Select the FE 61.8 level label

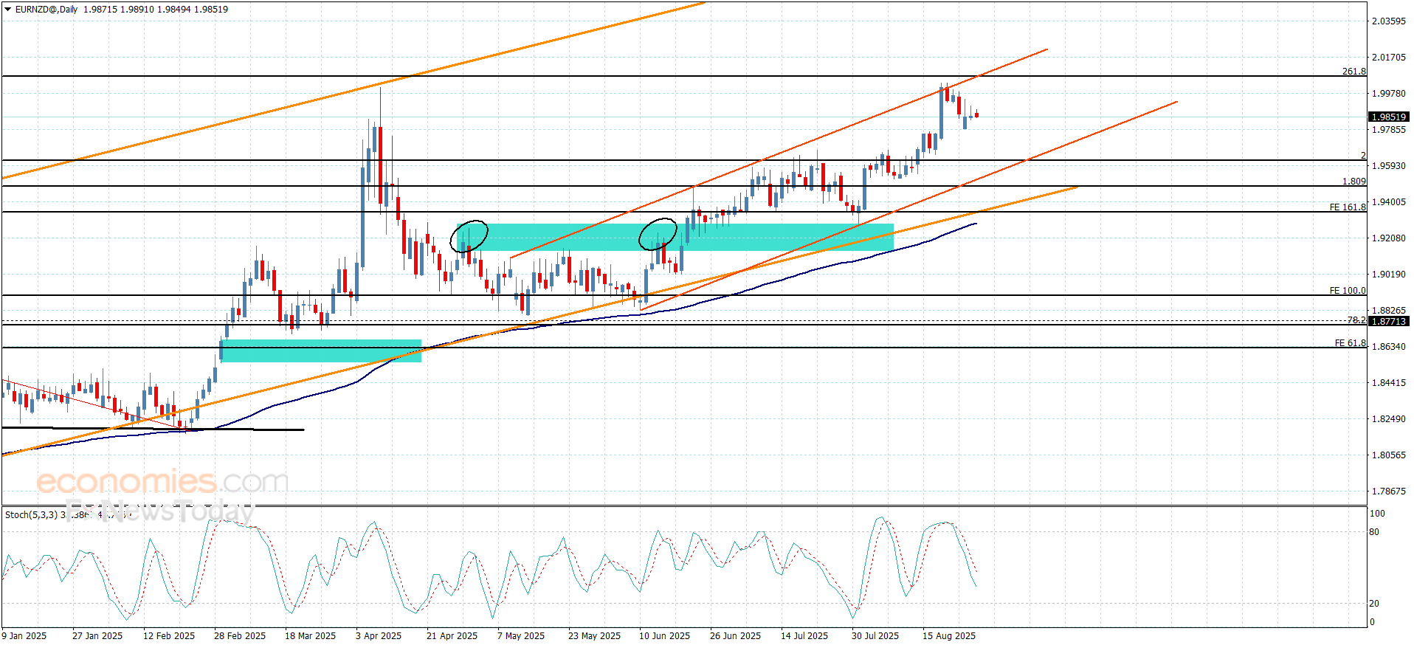pos(1351,342)
